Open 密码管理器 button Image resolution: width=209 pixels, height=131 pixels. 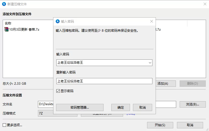click(x=80, y=108)
